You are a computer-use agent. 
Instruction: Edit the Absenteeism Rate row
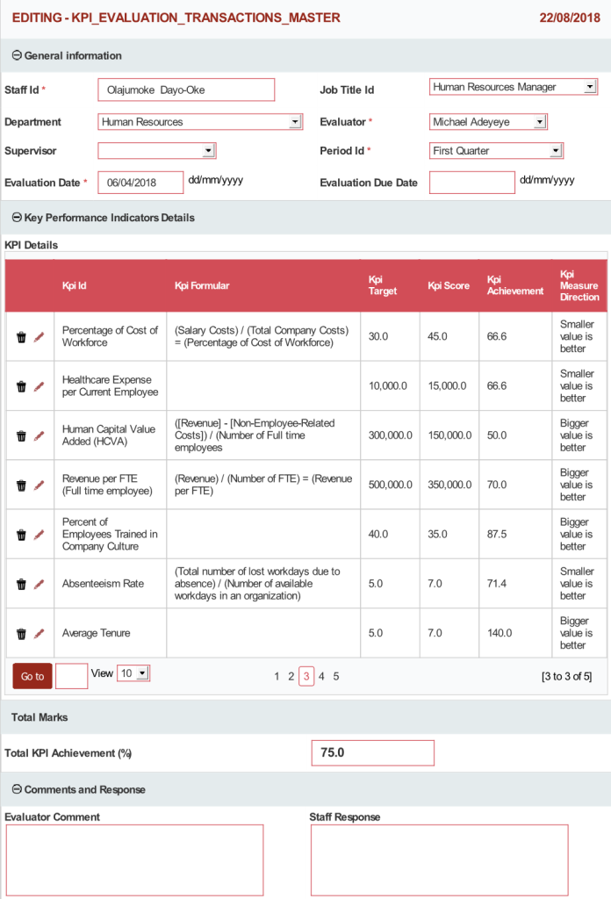pyautogui.click(x=39, y=584)
